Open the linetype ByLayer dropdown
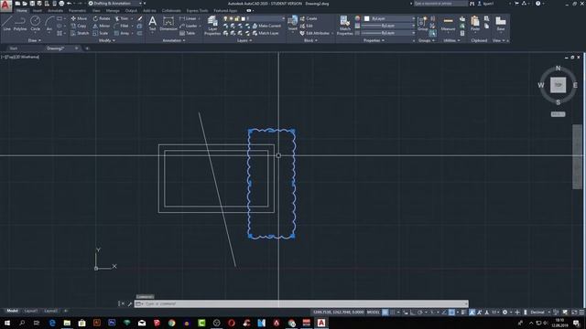586x329 pixels. coord(388,33)
